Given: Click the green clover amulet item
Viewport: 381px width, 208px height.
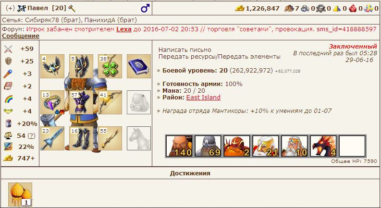Looking at the screenshot, I should [110, 66].
